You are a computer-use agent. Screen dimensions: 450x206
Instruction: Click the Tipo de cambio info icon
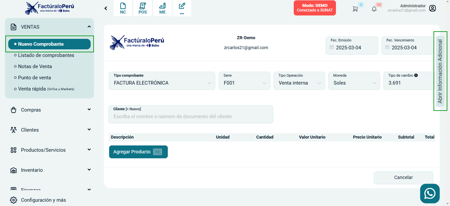click(x=416, y=75)
